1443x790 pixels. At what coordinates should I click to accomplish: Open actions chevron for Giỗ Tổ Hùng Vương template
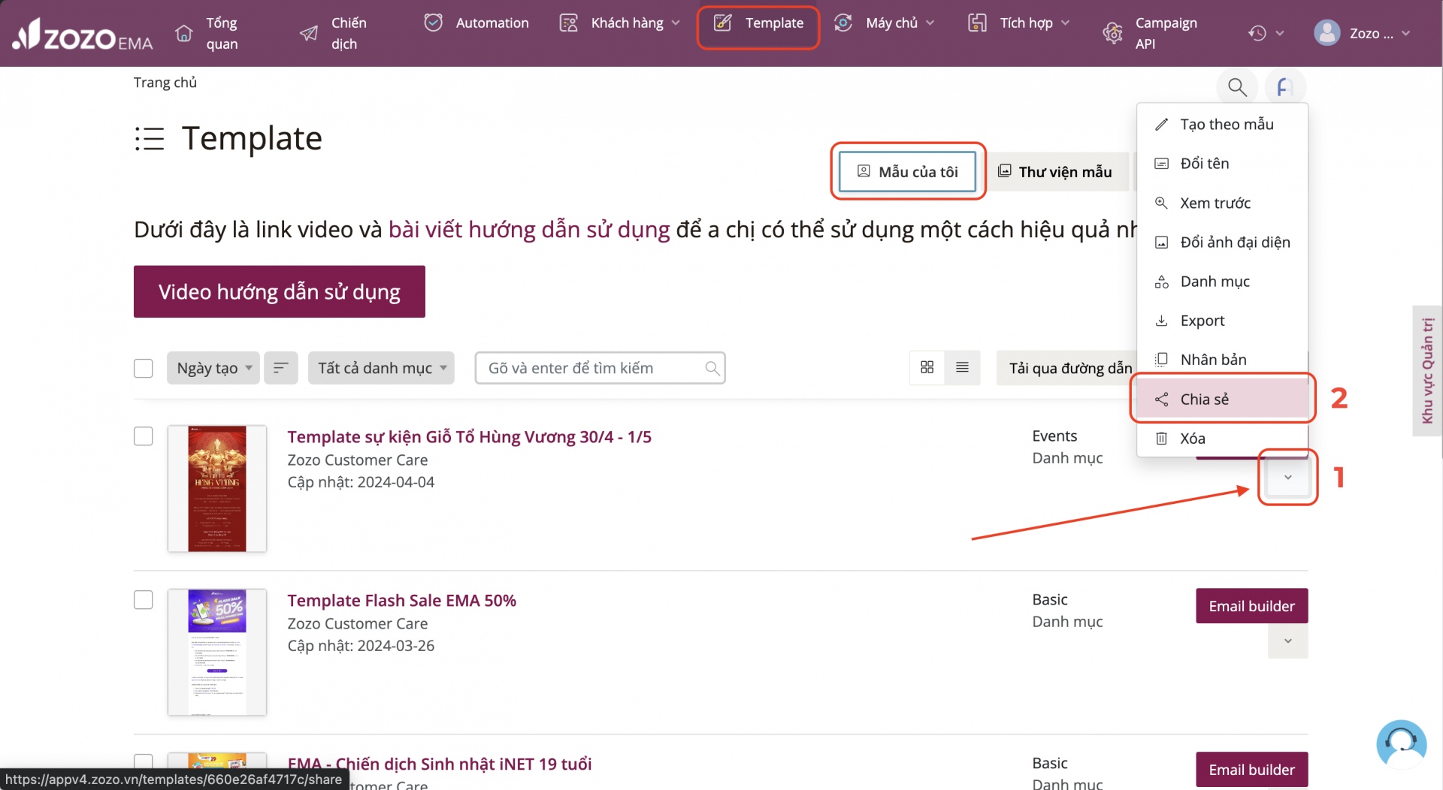1287,478
